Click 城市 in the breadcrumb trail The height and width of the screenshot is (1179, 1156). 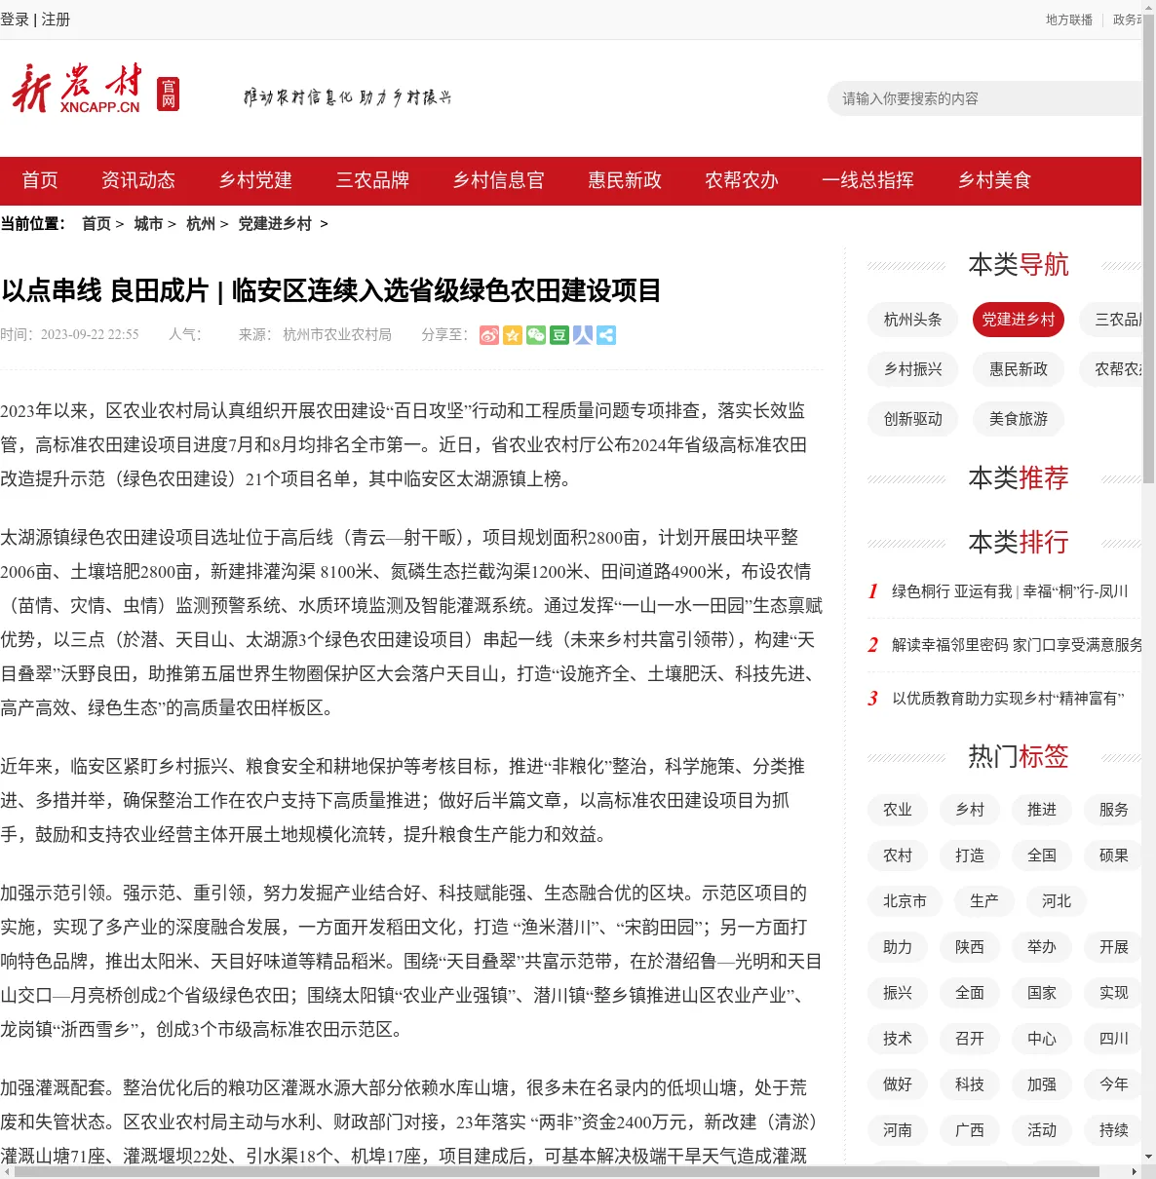(148, 224)
